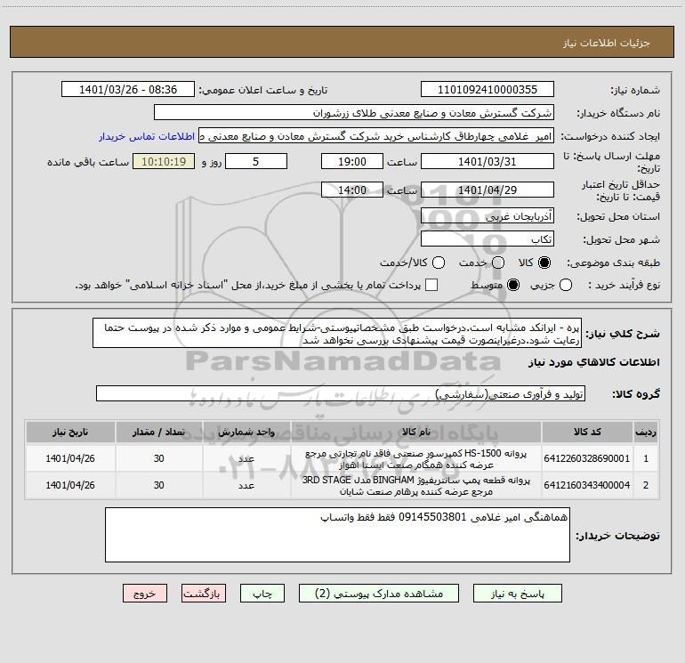Click the تاریخ نیاز column header
The image size is (685, 663).
coord(70,433)
